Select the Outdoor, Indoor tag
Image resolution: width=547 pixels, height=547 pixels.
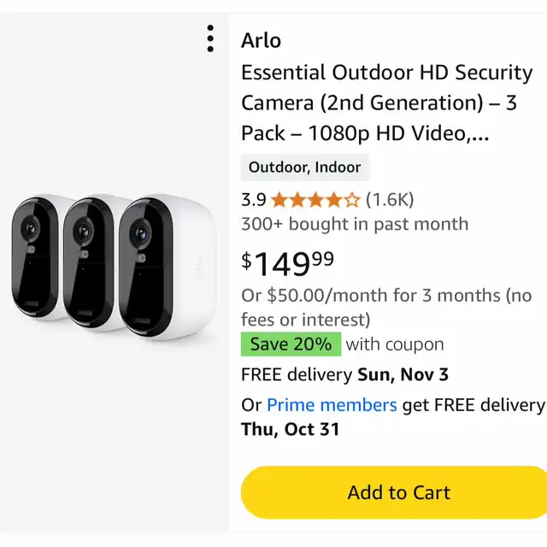point(304,168)
